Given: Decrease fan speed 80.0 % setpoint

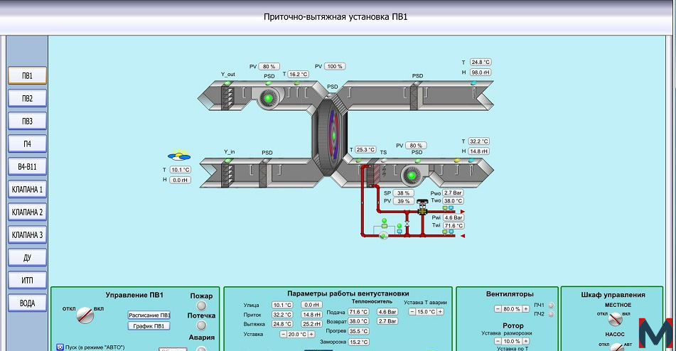Looking at the screenshot, I should click(x=498, y=309).
